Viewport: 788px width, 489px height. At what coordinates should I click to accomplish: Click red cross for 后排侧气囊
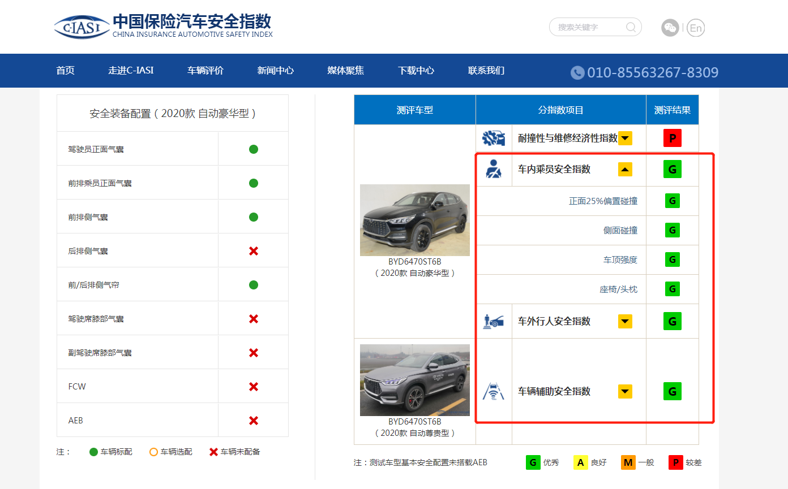click(254, 251)
